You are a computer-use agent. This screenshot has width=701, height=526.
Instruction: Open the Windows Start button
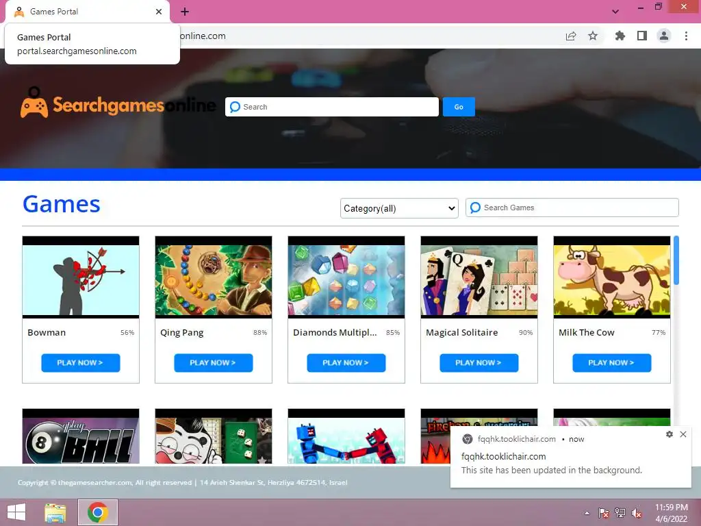click(x=16, y=512)
